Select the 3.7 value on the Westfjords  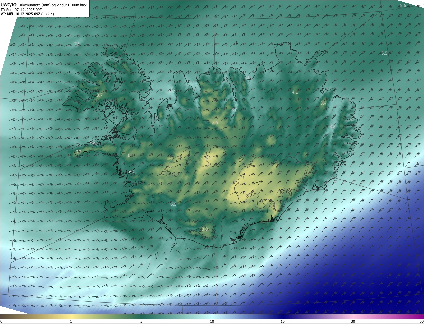[100, 95]
